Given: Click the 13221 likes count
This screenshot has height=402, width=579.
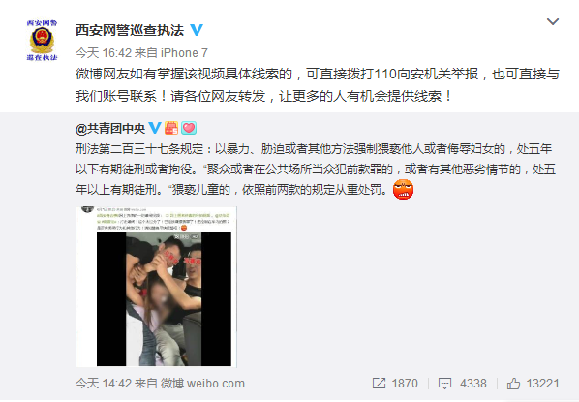Looking at the screenshot, I should pyautogui.click(x=542, y=384).
